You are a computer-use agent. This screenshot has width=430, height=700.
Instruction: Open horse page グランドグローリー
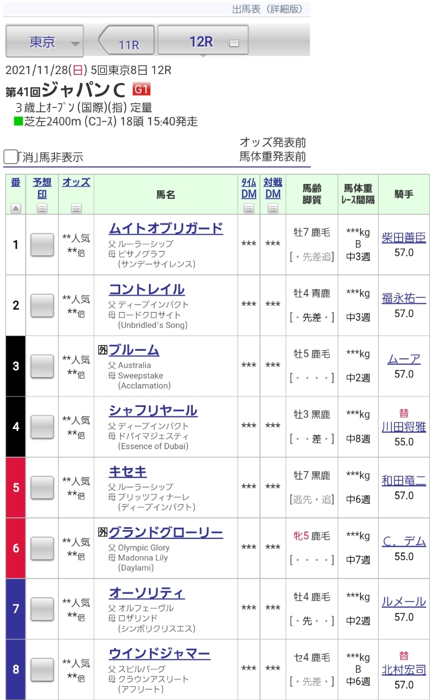tap(166, 532)
